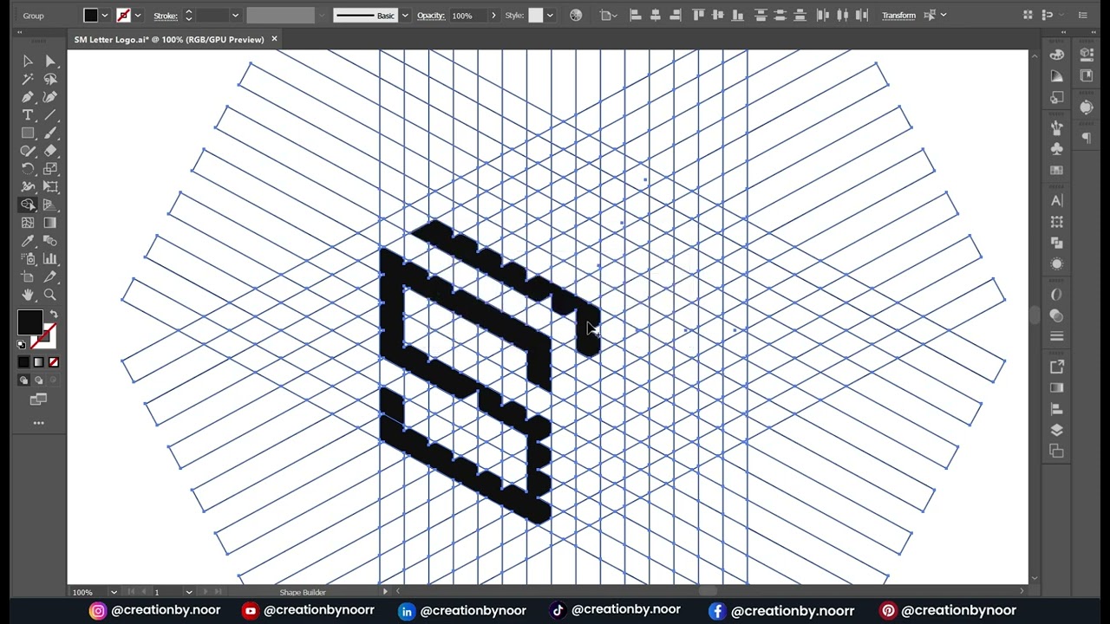Select the Shape Builder tool
Image resolution: width=1110 pixels, height=624 pixels.
click(x=28, y=205)
